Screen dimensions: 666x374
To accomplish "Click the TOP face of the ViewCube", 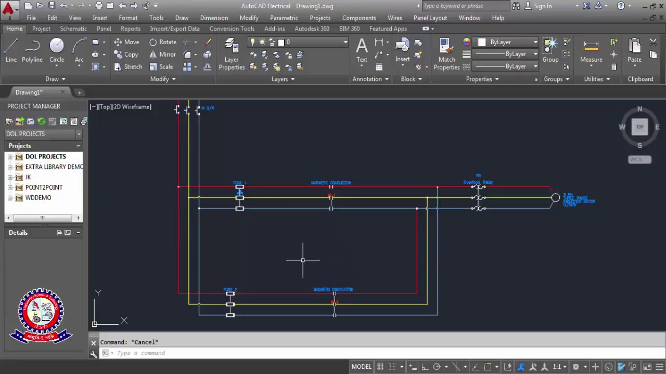I will pyautogui.click(x=639, y=127).
